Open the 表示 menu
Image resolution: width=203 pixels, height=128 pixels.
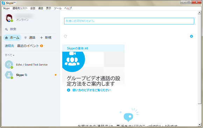coord(49,8)
